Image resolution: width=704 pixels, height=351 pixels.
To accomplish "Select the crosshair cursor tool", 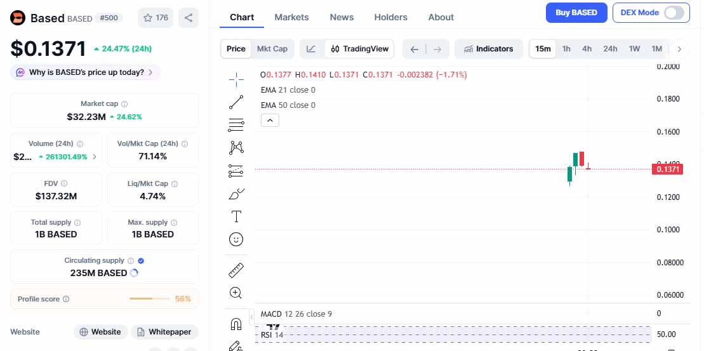I will (236, 79).
